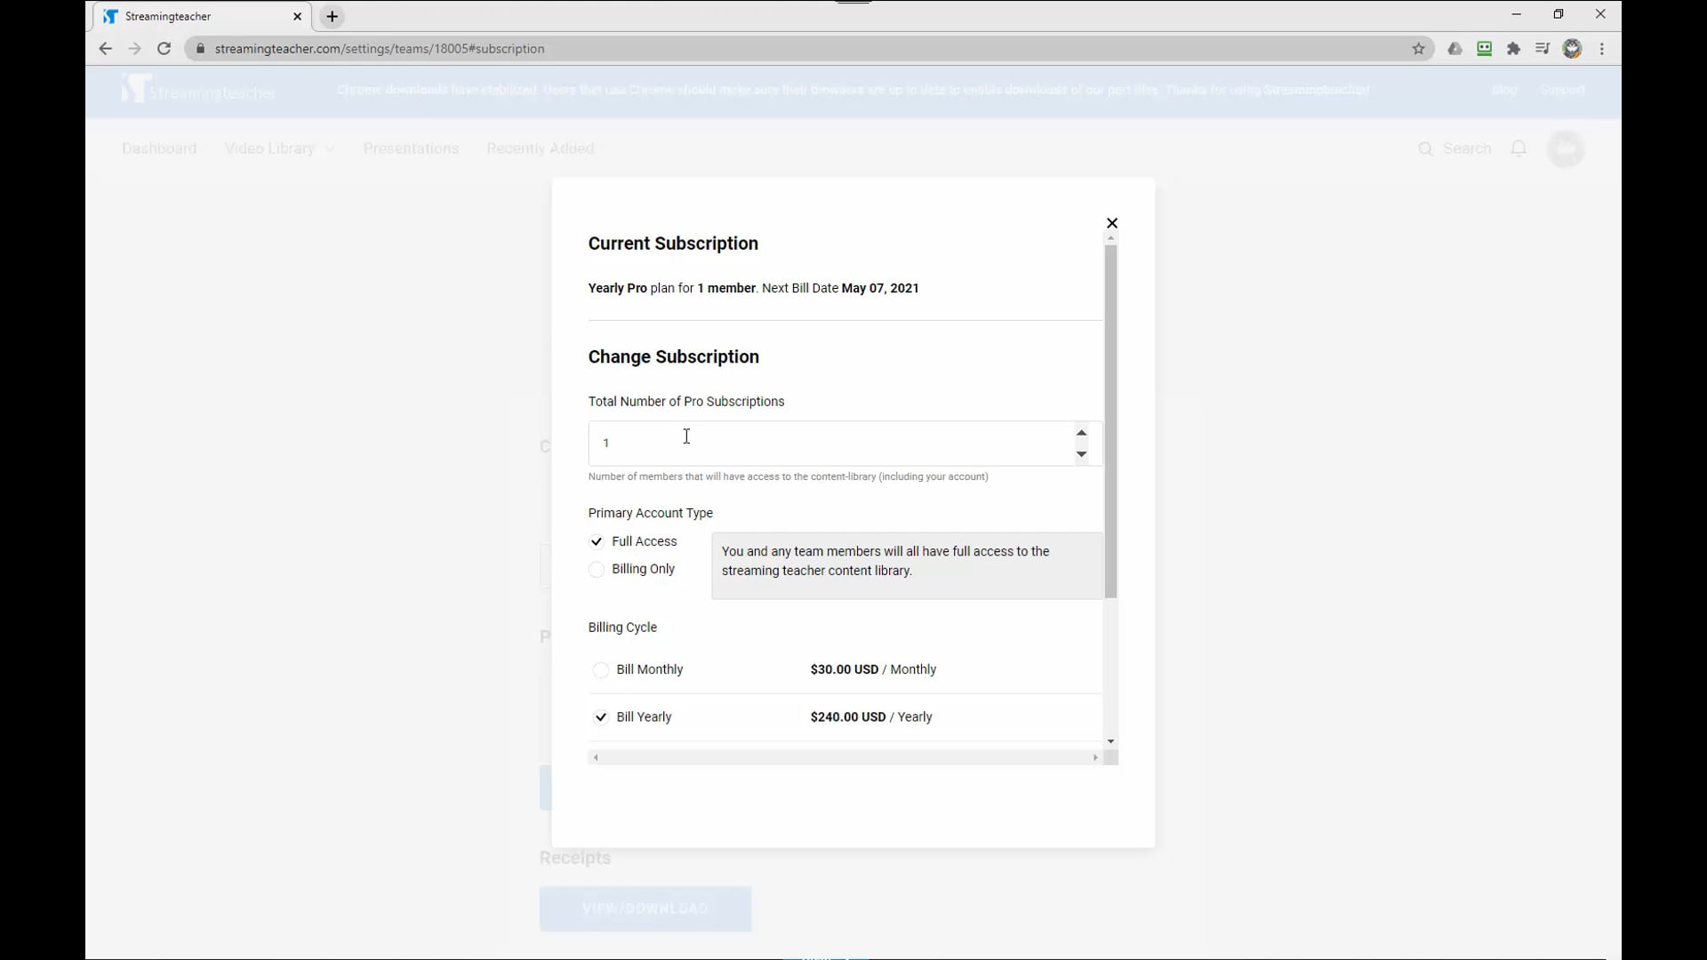Bookmark this page with star icon

point(1419,49)
